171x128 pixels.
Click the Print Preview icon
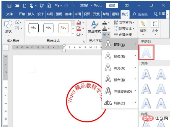click(x=49, y=5)
